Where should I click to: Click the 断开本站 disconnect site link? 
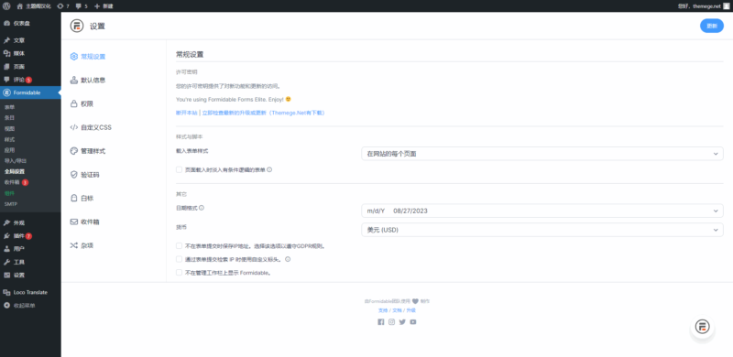(x=187, y=114)
